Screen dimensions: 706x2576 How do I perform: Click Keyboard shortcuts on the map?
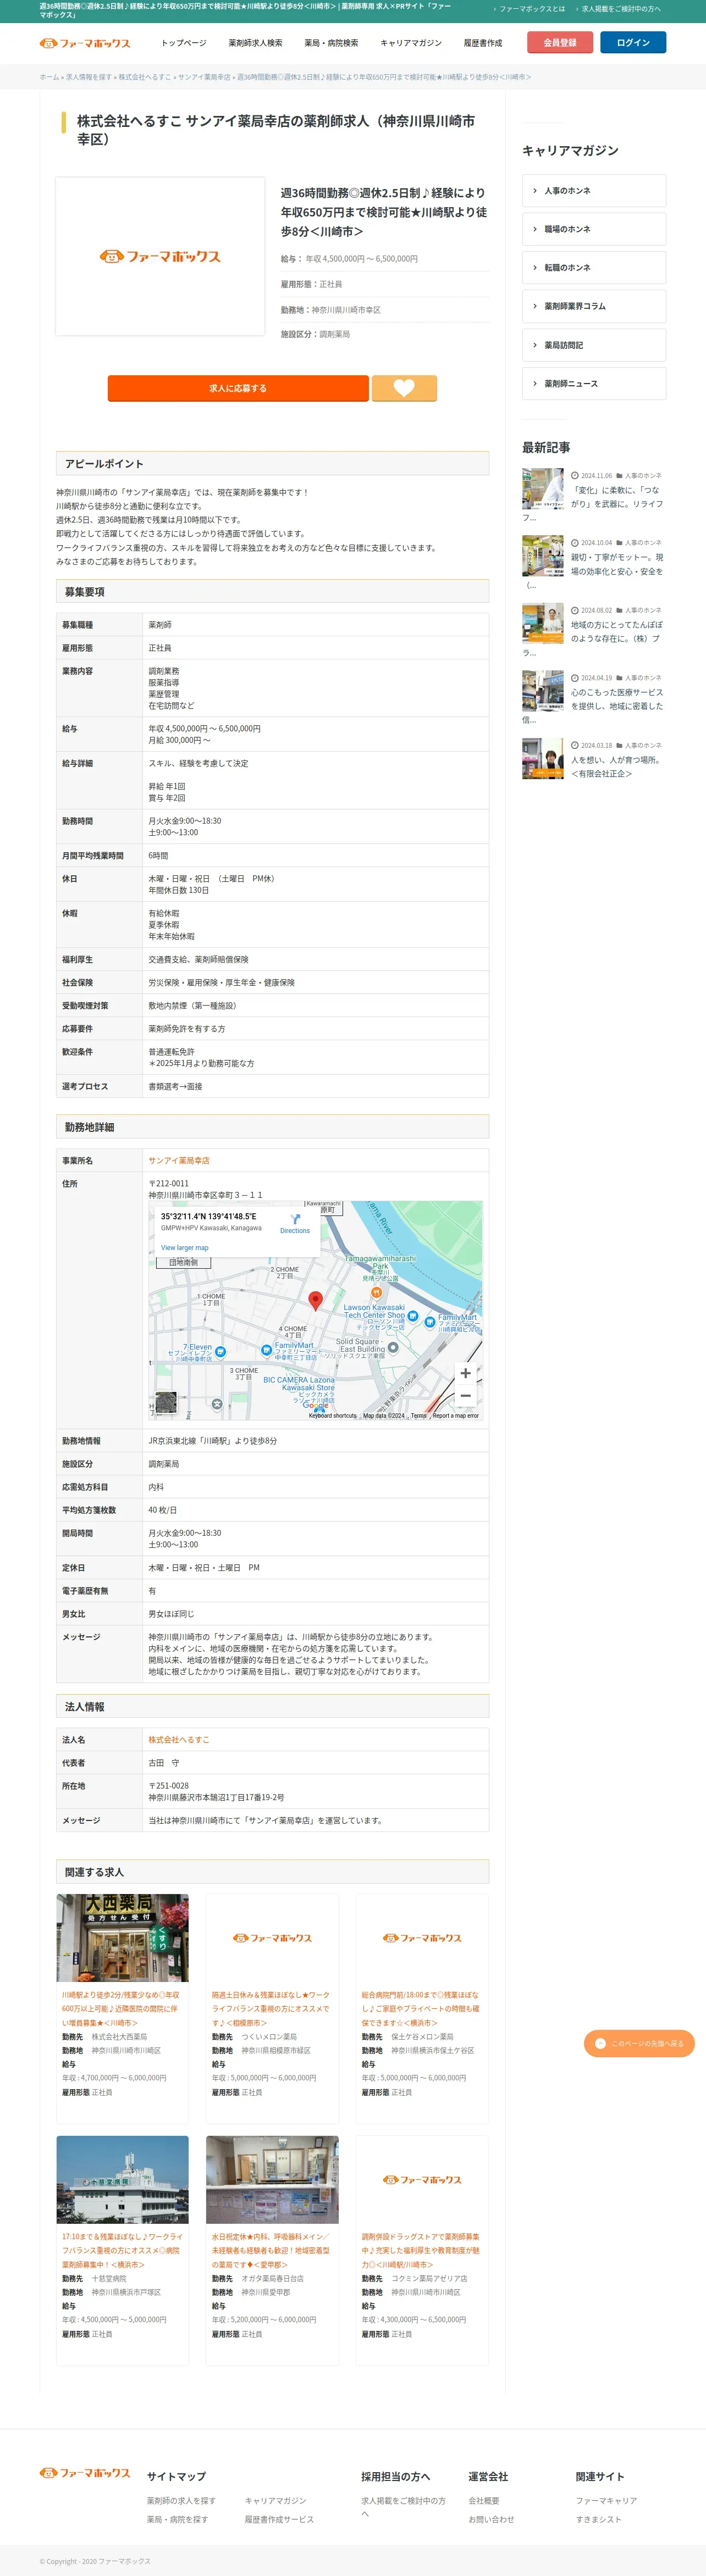pyautogui.click(x=332, y=1415)
